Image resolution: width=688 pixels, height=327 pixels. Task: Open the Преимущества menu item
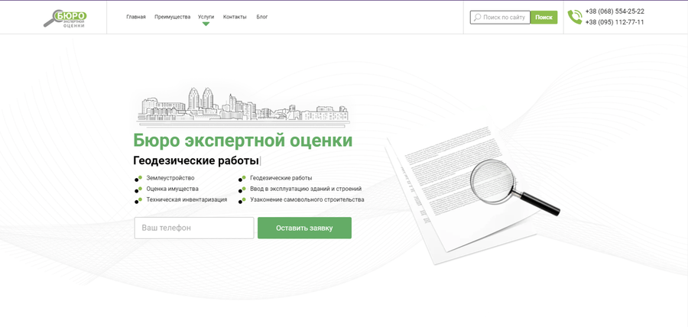pyautogui.click(x=173, y=17)
